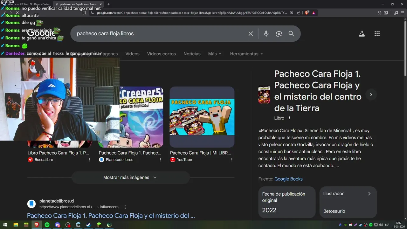The height and width of the screenshot is (229, 407).
Task: Open the media playlist music note icon
Action: click(x=396, y=13)
